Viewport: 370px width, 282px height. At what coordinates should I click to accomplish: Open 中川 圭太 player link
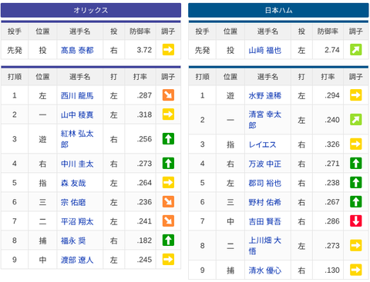pyautogui.click(x=77, y=164)
